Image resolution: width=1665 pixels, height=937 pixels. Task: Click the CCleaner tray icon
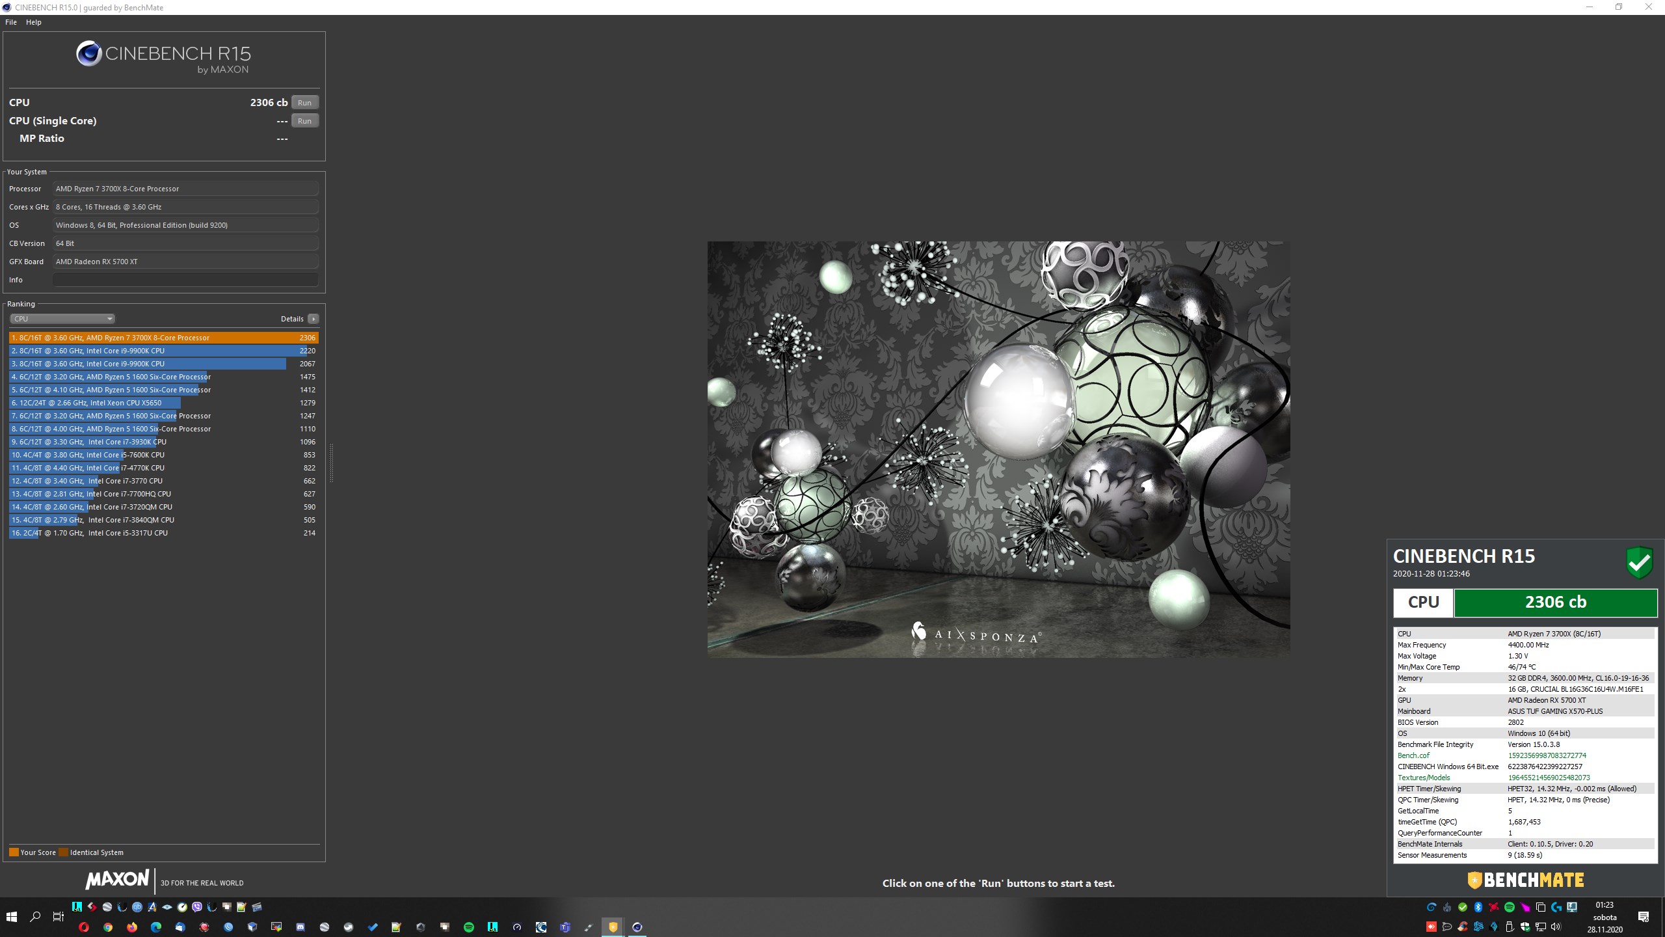[1463, 927]
